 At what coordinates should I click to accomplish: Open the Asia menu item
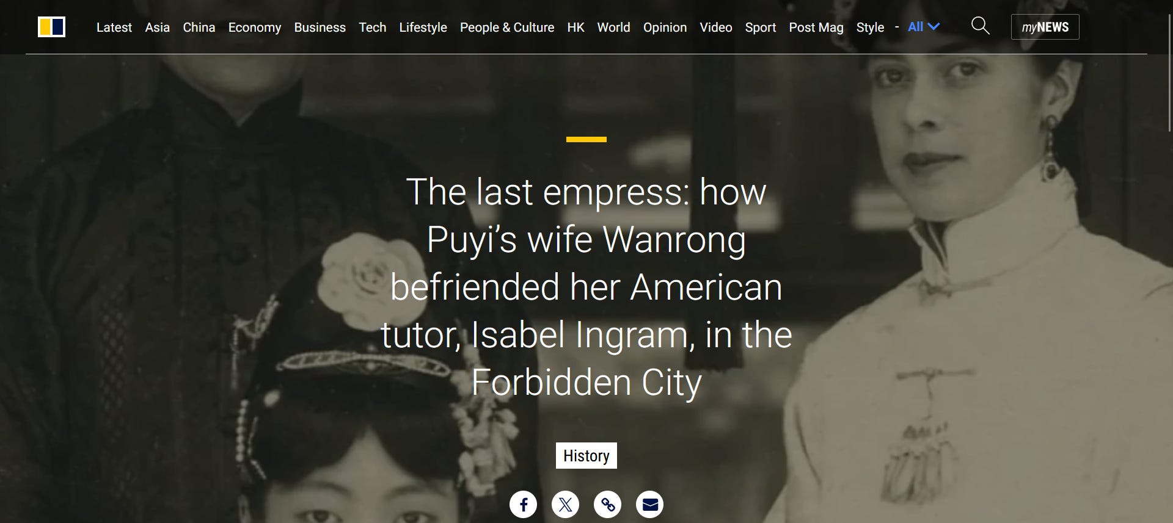coord(158,27)
